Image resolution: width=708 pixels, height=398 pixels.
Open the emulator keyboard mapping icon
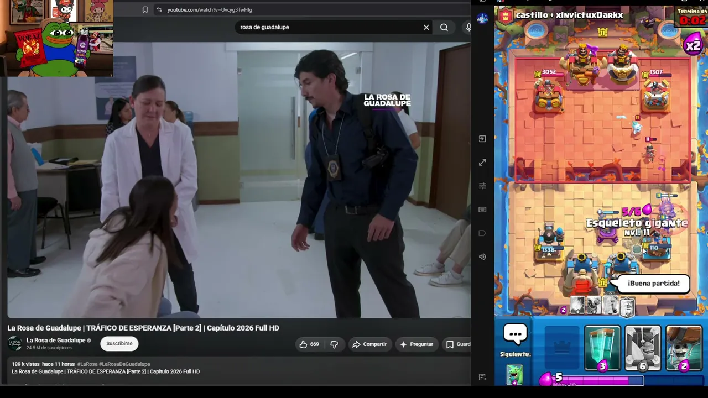click(x=482, y=210)
